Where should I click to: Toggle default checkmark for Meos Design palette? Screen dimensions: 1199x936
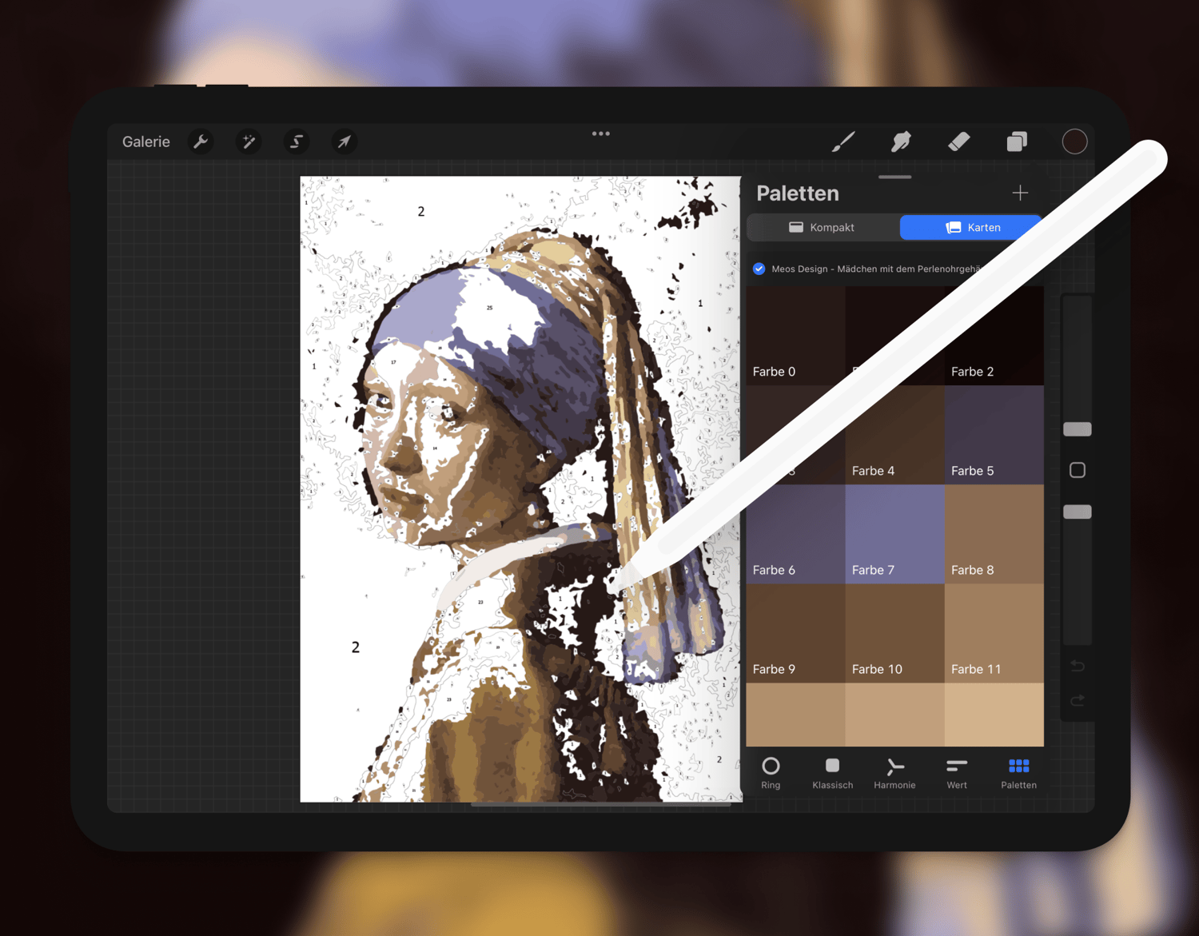[759, 269]
